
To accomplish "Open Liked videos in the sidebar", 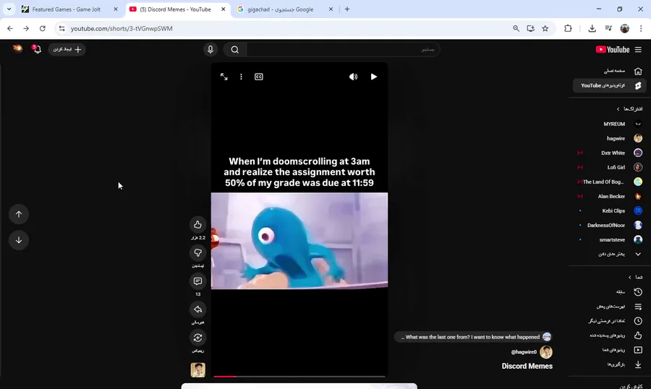I will point(610,335).
